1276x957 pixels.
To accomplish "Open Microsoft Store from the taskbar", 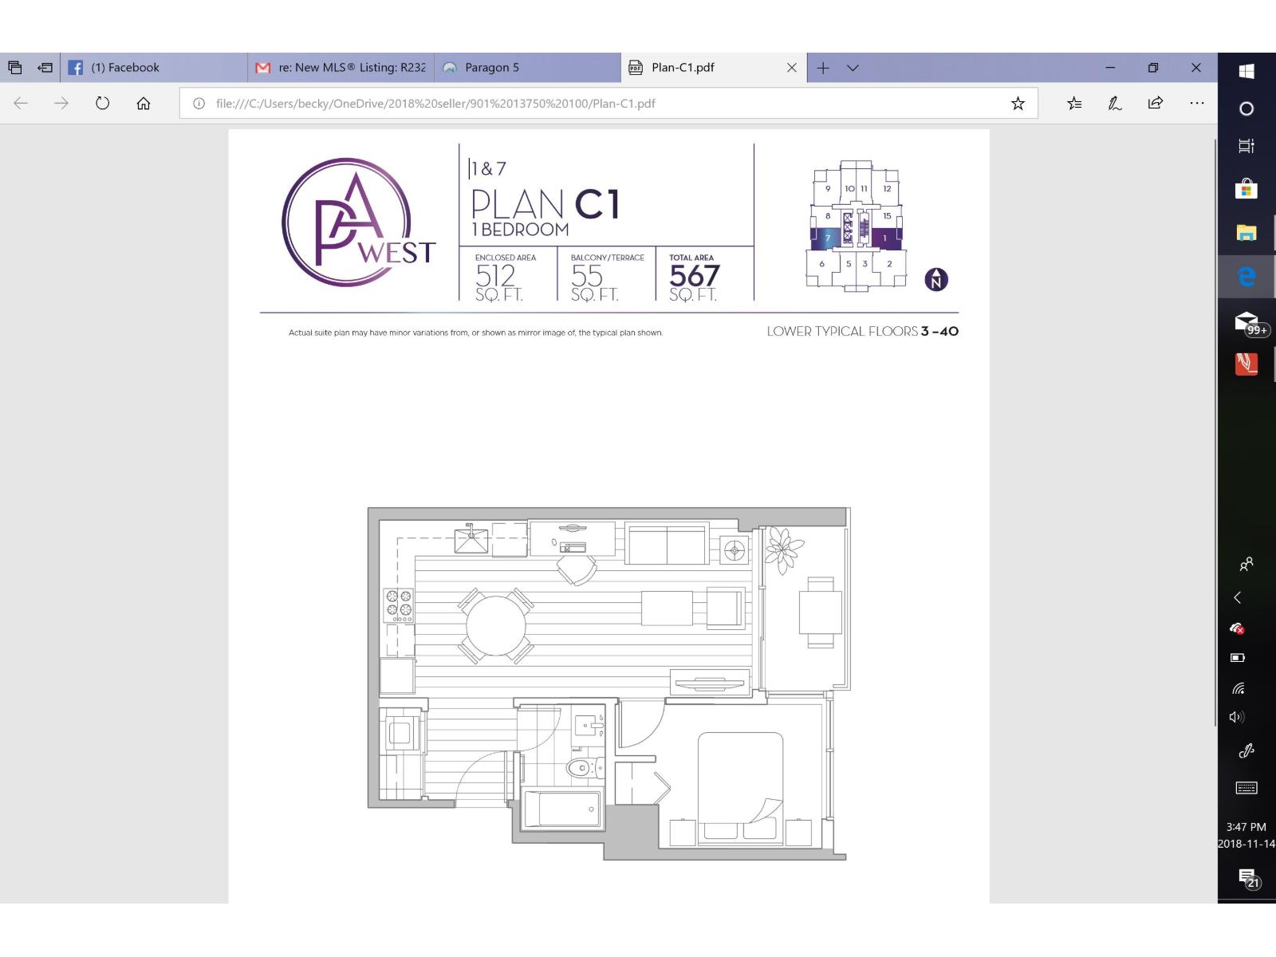I will [1246, 189].
